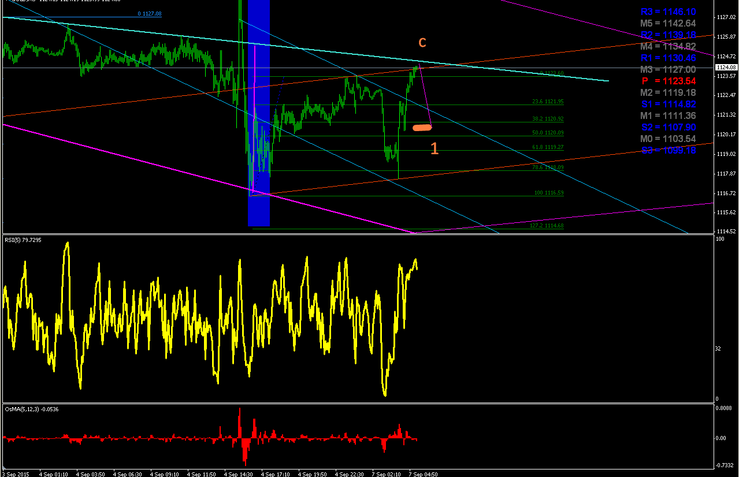The width and height of the screenshot is (739, 477).
Task: Click the RSI scale value 100
Action: (721, 238)
